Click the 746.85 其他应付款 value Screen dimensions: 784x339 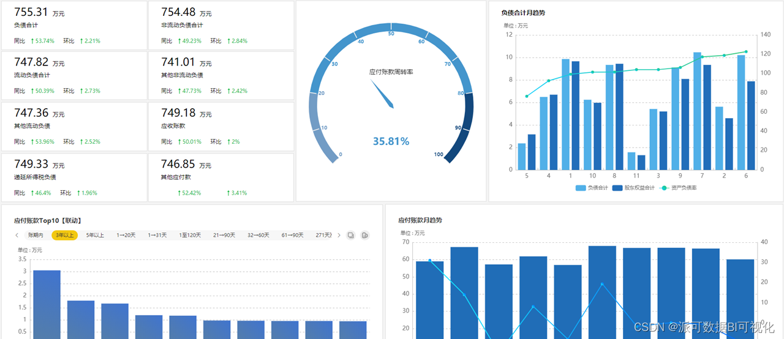(x=178, y=164)
